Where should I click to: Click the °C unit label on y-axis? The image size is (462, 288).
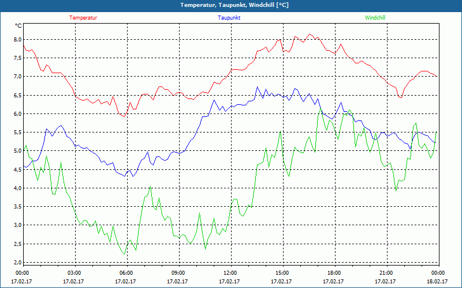[18, 26]
